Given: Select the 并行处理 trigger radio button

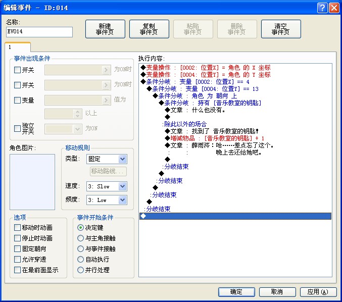Looking at the screenshot, I should click(x=80, y=270).
